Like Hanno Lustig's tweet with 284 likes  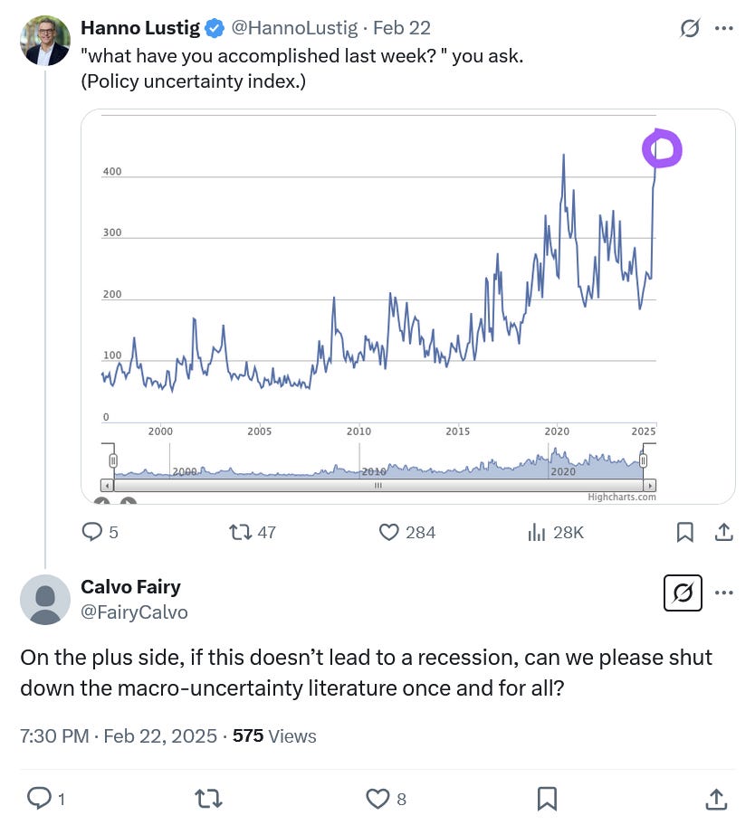tap(389, 533)
